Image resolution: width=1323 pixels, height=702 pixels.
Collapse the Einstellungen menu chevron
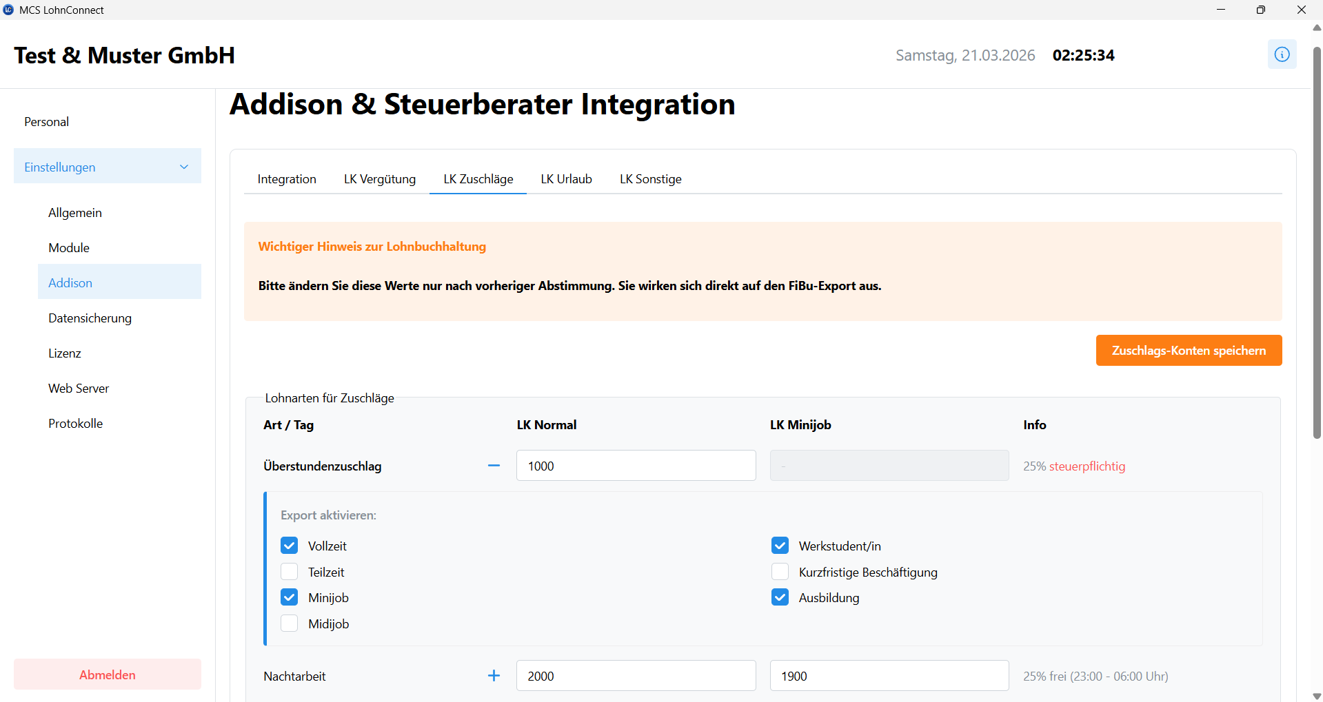tap(184, 167)
